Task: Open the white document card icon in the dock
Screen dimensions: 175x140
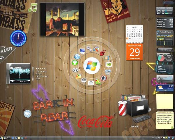Action: 91,83
